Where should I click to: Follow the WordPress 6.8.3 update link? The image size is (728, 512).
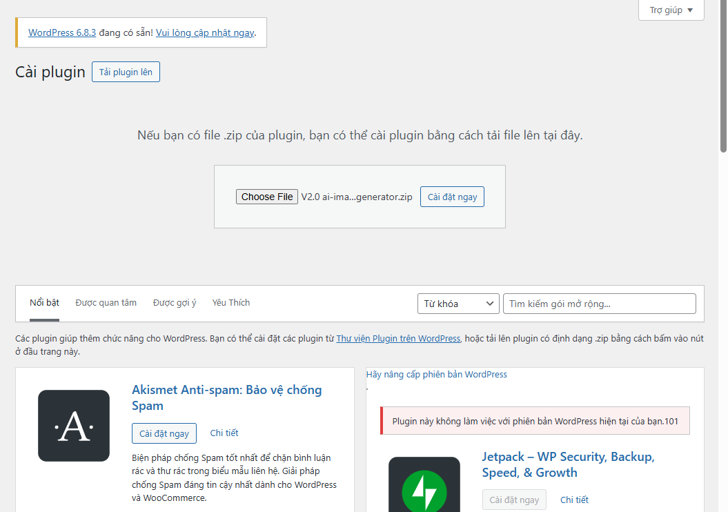[61, 32]
